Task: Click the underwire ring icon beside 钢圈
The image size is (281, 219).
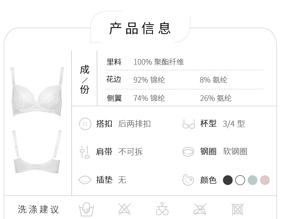Action: point(188,152)
